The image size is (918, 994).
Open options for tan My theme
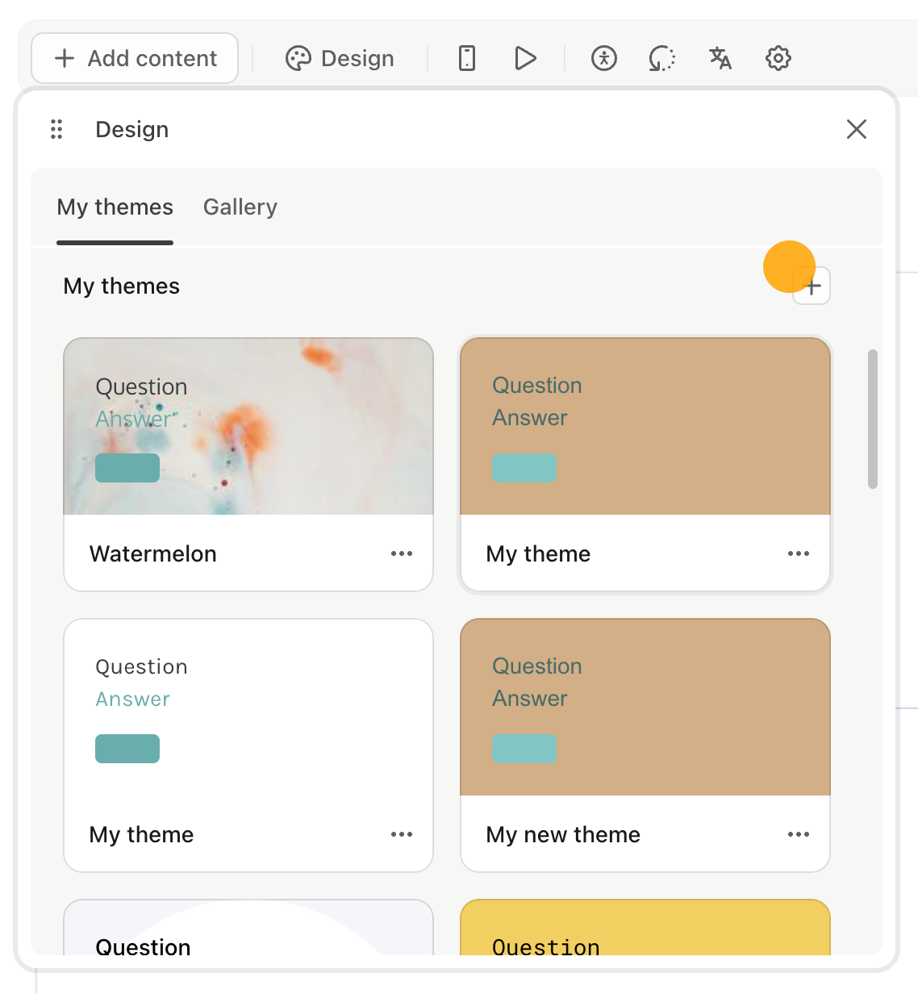tap(798, 553)
